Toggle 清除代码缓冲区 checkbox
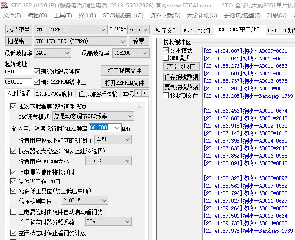 pyautogui.click(x=36, y=72)
